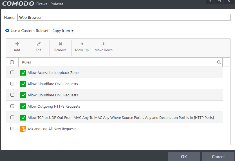The image size is (235, 161).
Task: Click the help question mark in title bar
Action: click(x=210, y=1)
